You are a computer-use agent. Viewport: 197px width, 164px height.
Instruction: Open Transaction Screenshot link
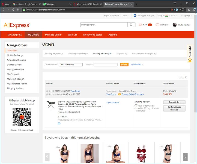point(69,112)
